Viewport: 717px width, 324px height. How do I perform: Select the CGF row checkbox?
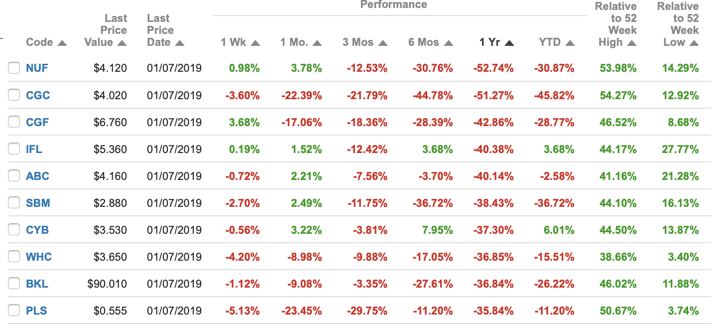point(14,122)
